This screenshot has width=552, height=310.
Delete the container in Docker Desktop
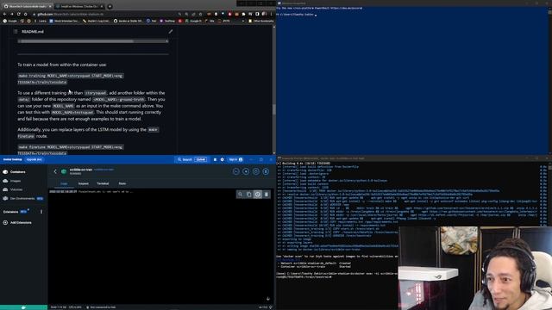(266, 171)
